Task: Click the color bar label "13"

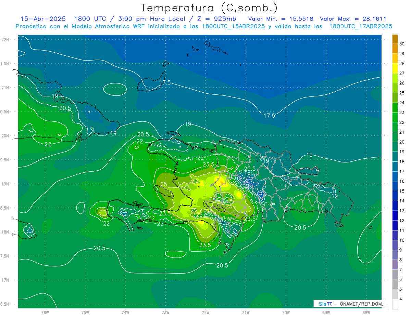Action: click(x=402, y=211)
